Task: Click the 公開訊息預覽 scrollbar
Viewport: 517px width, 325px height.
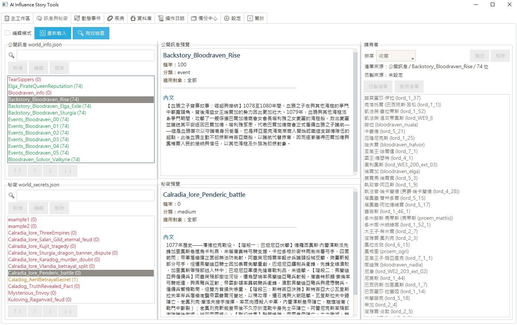Action: pos(356,111)
